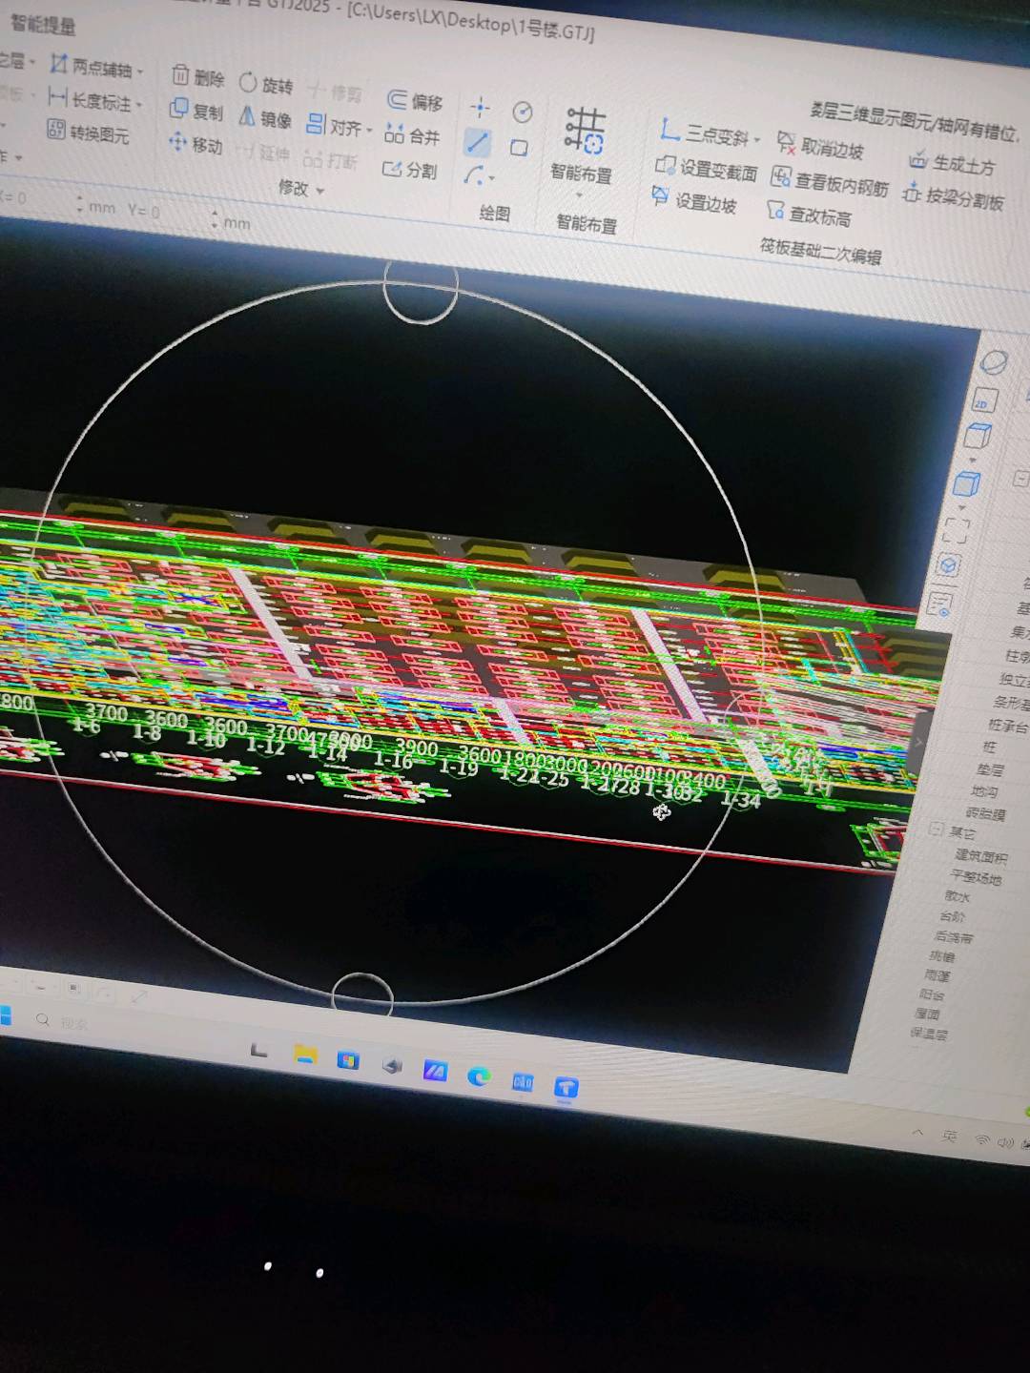
Task: Click the 偏移 (offset) tool
Action: [x=415, y=102]
